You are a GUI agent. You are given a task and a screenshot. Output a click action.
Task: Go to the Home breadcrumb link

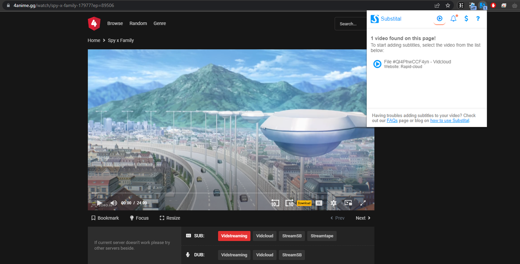pos(94,40)
